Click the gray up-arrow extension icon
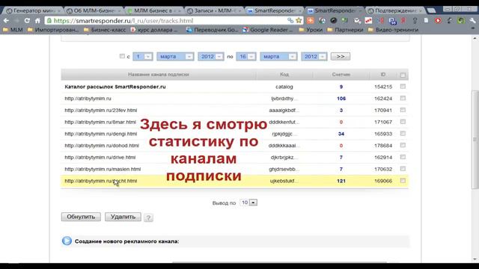Image resolution: width=479 pixels, height=269 pixels. 415,20
